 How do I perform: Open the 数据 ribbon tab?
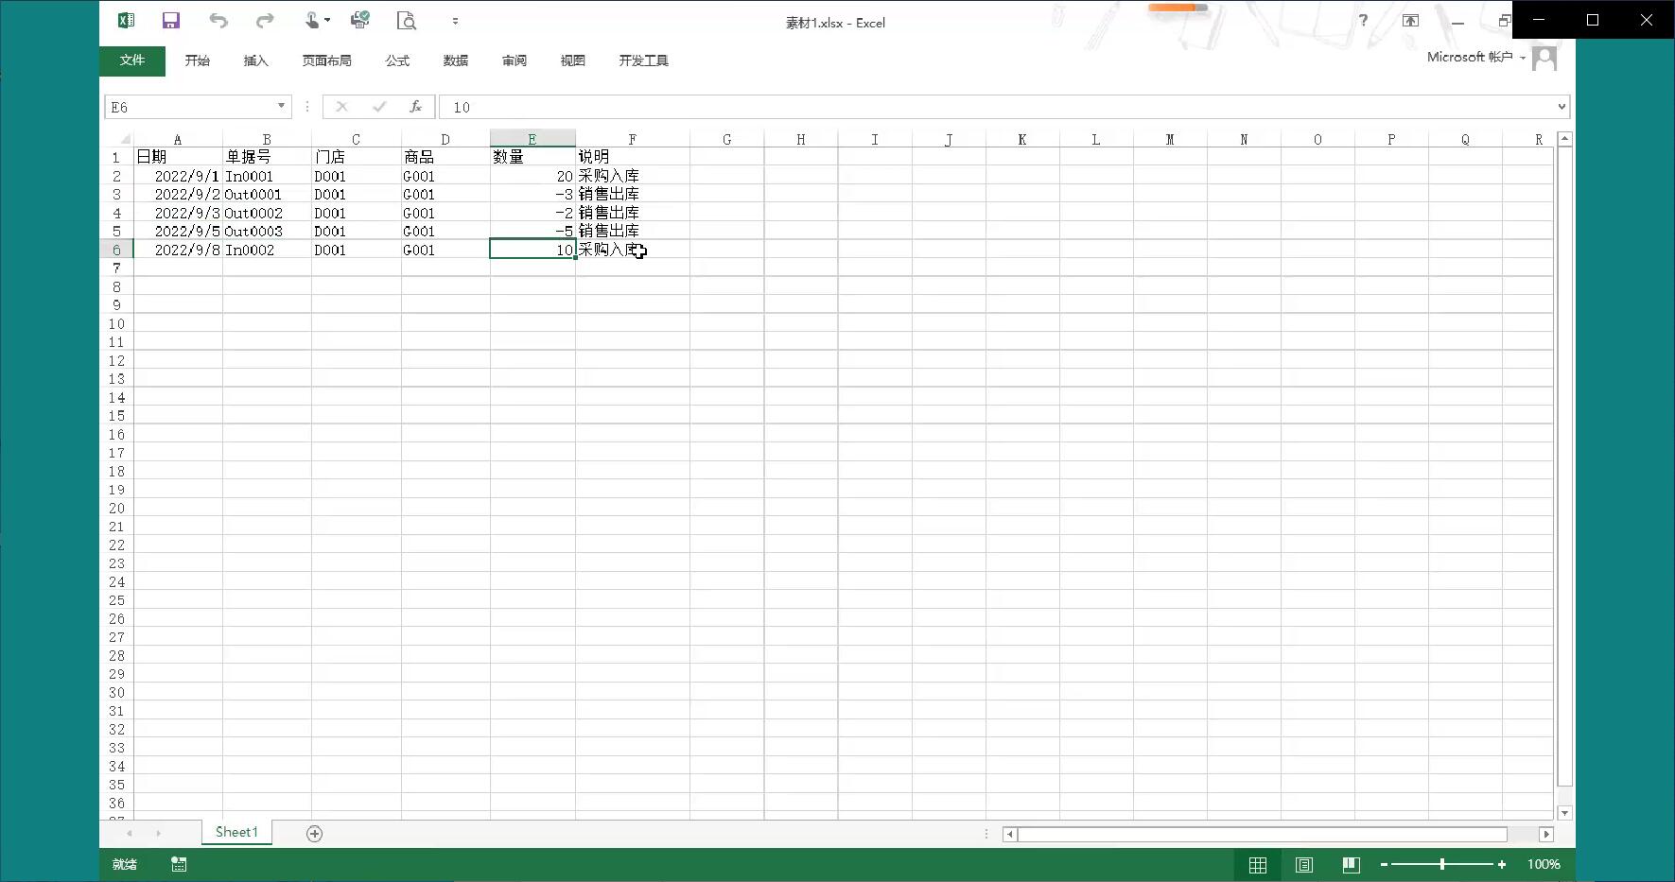(x=456, y=61)
